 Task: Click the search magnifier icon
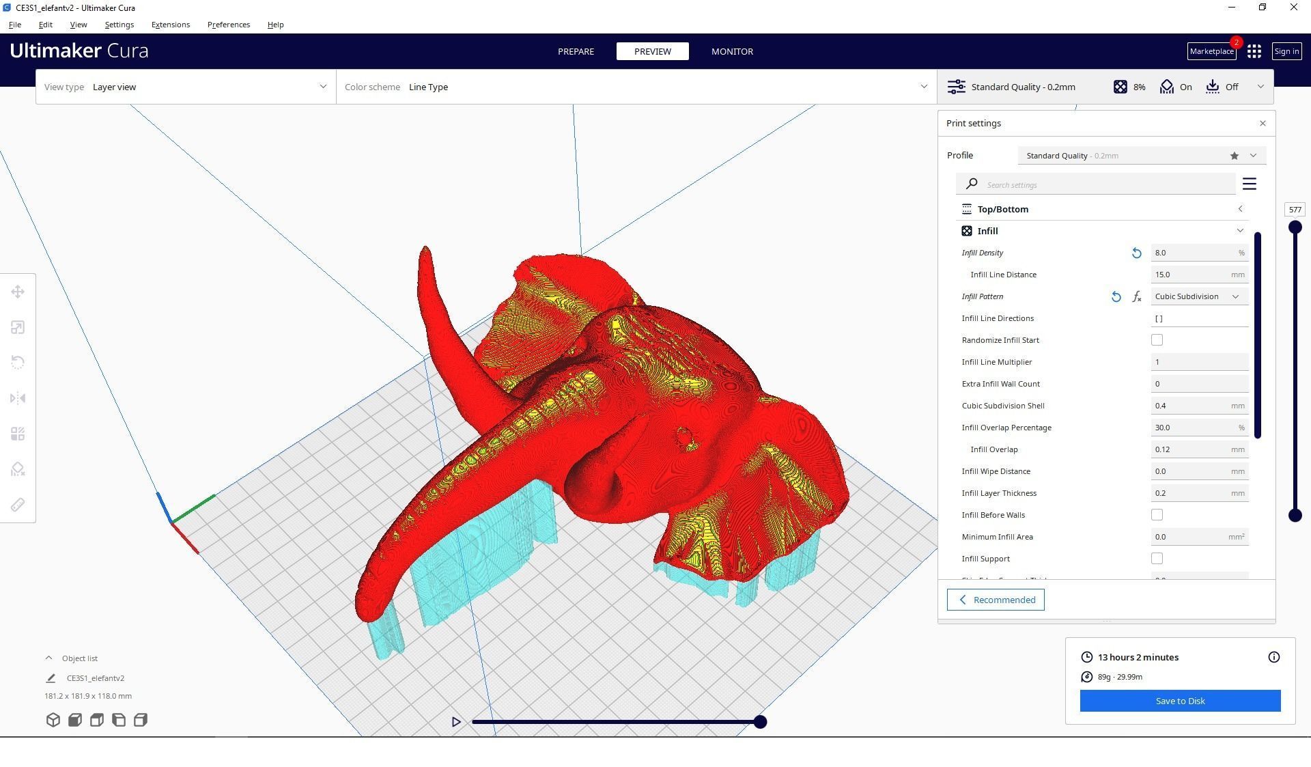point(972,184)
